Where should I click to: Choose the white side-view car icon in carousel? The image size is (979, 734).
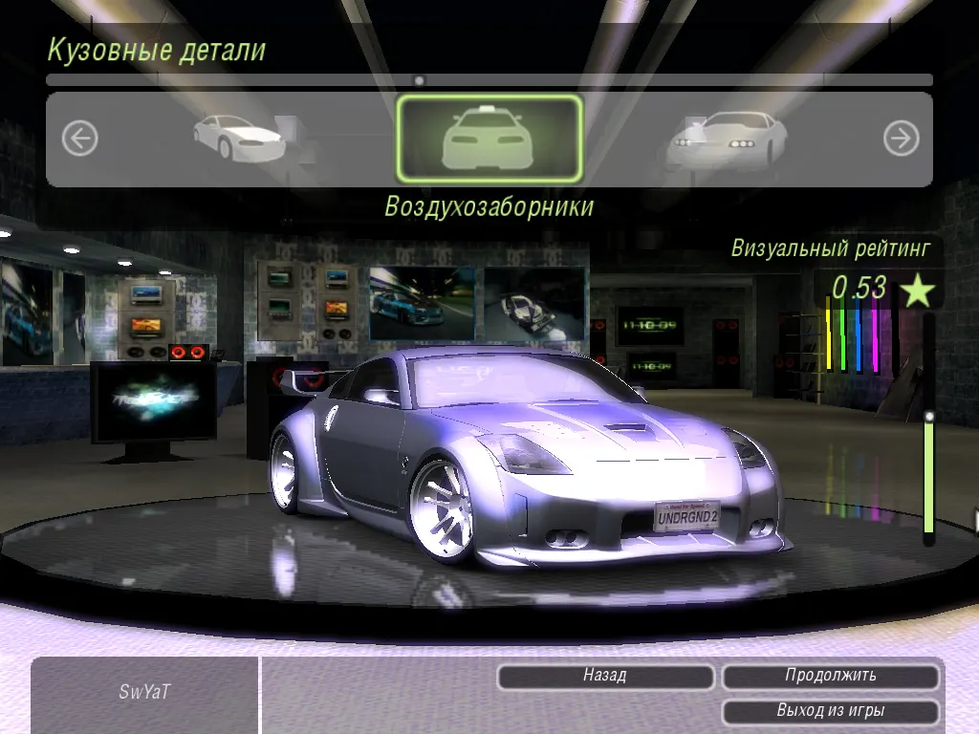coord(240,138)
